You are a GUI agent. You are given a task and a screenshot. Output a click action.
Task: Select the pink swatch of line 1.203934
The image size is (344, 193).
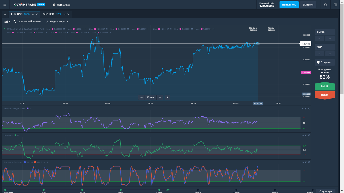pyautogui.click(x=181, y=29)
